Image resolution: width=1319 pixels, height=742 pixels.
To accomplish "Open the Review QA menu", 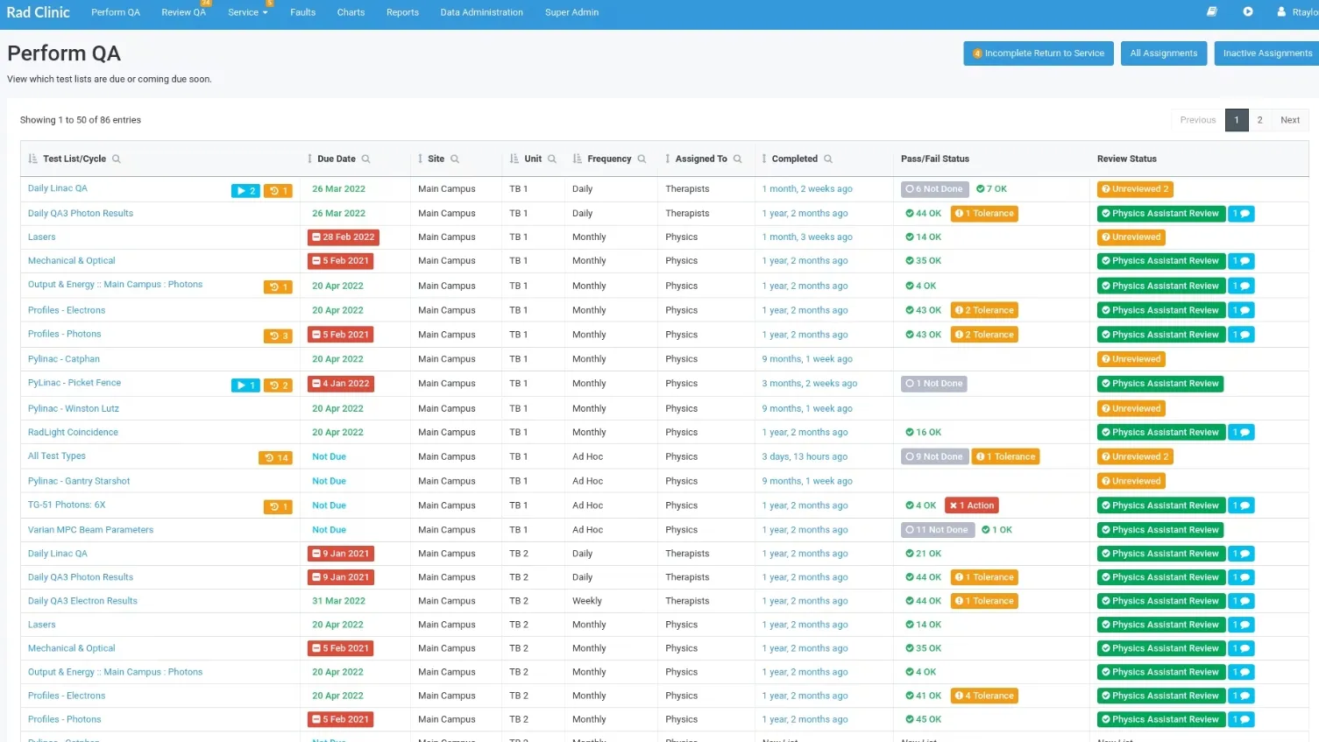I will [x=184, y=12].
